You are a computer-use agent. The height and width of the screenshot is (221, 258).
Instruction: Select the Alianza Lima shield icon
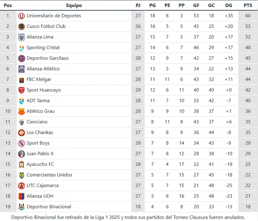(x=21, y=37)
